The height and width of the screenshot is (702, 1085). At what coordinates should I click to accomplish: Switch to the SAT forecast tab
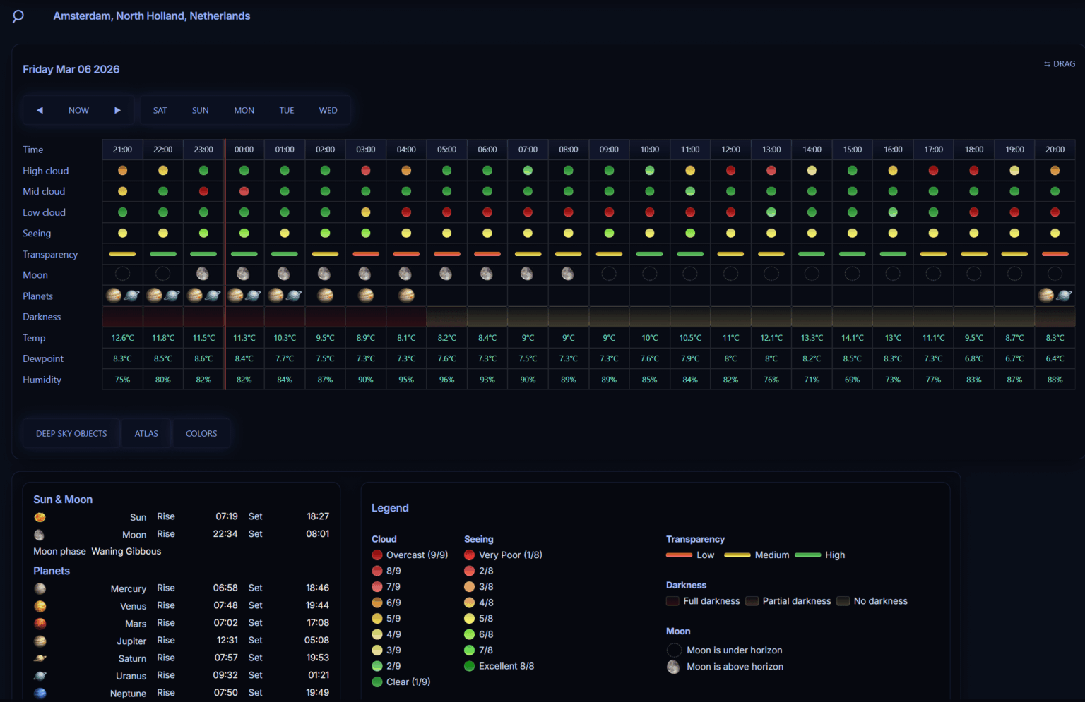point(160,110)
